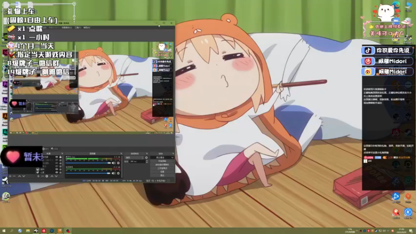Toggle visibility eye of the first source
This screenshot has width=416, height=234.
point(57,157)
